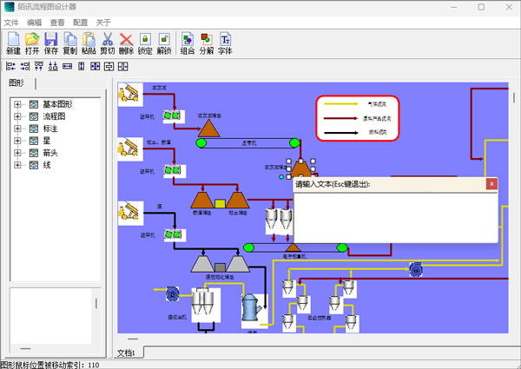Open the 文件 menu
The image size is (521, 369).
(x=11, y=22)
